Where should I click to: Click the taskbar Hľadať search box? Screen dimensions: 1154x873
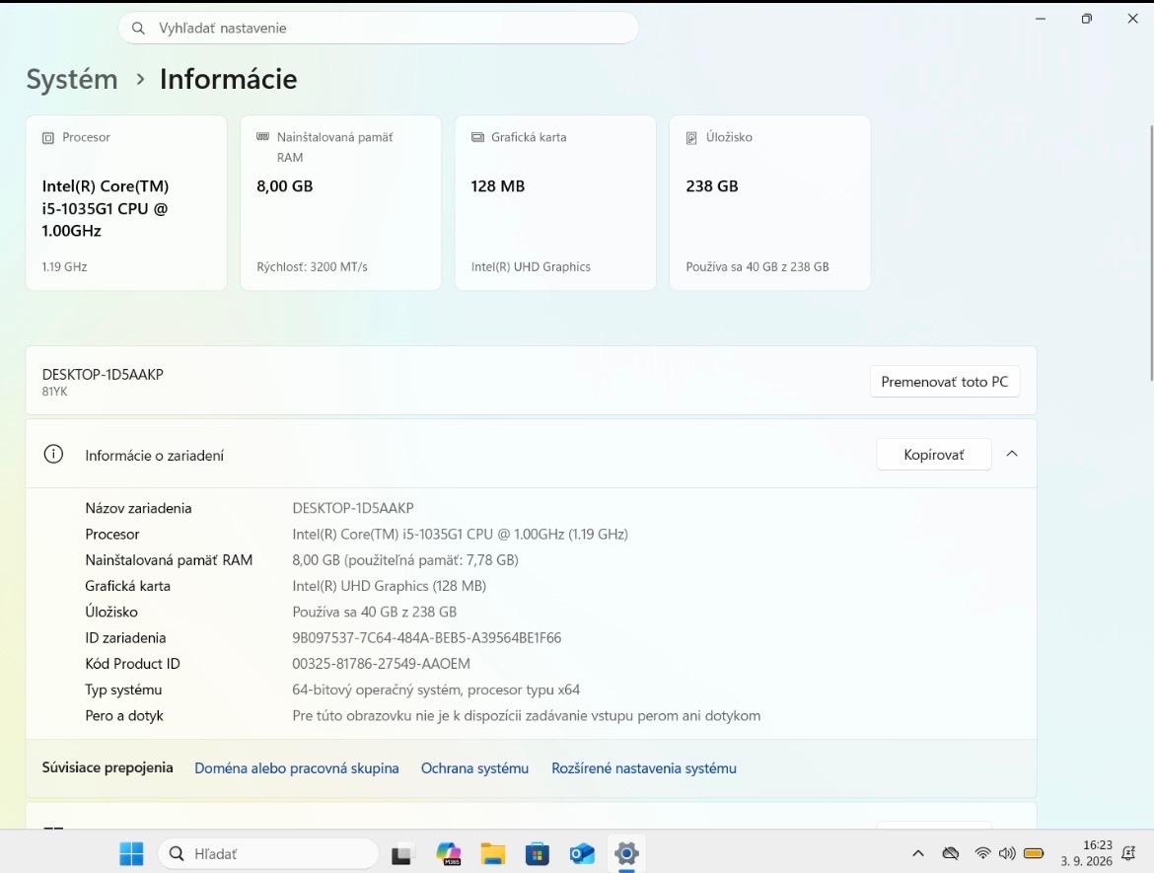click(x=268, y=854)
